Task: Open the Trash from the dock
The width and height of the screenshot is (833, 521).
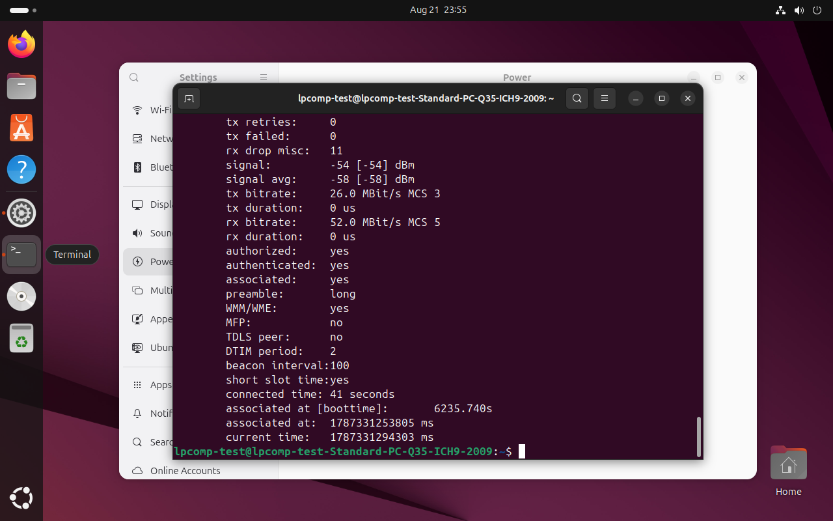Action: 21,339
